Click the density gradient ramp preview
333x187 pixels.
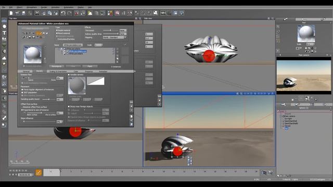point(96,81)
